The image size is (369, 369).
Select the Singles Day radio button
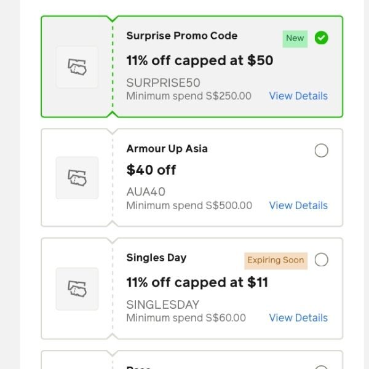pos(321,260)
